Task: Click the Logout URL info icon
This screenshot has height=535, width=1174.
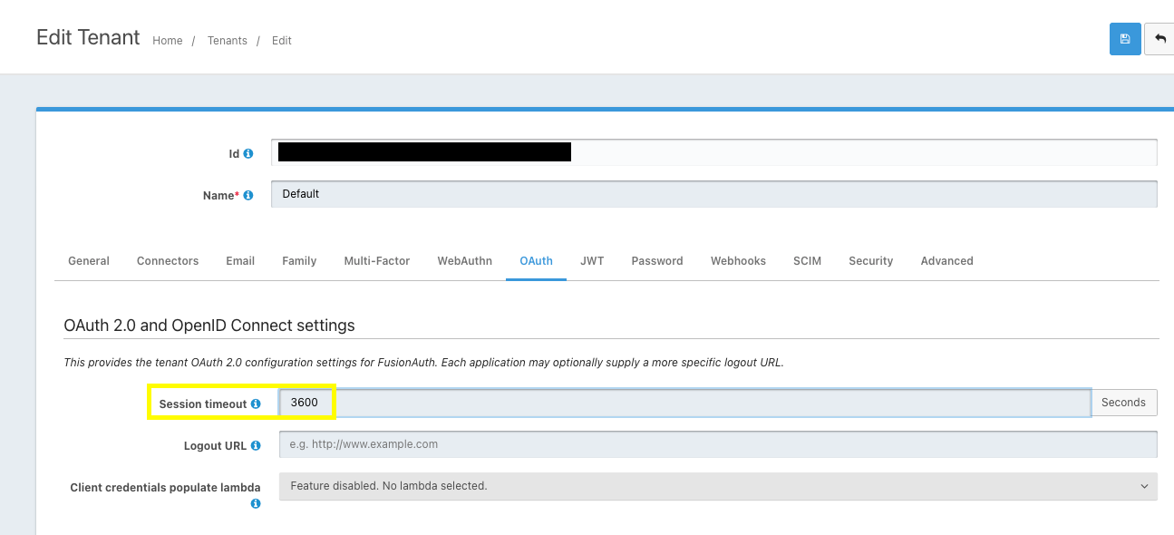Action: pos(256,445)
